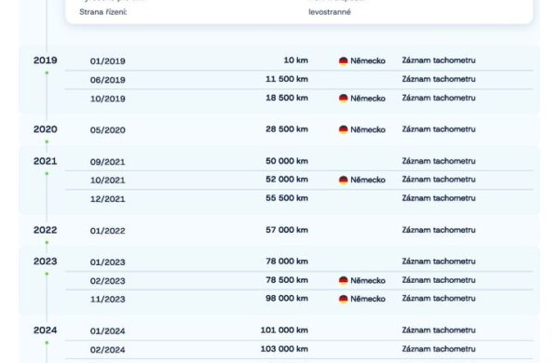Click the German flag icon for 11/2023

(x=343, y=299)
